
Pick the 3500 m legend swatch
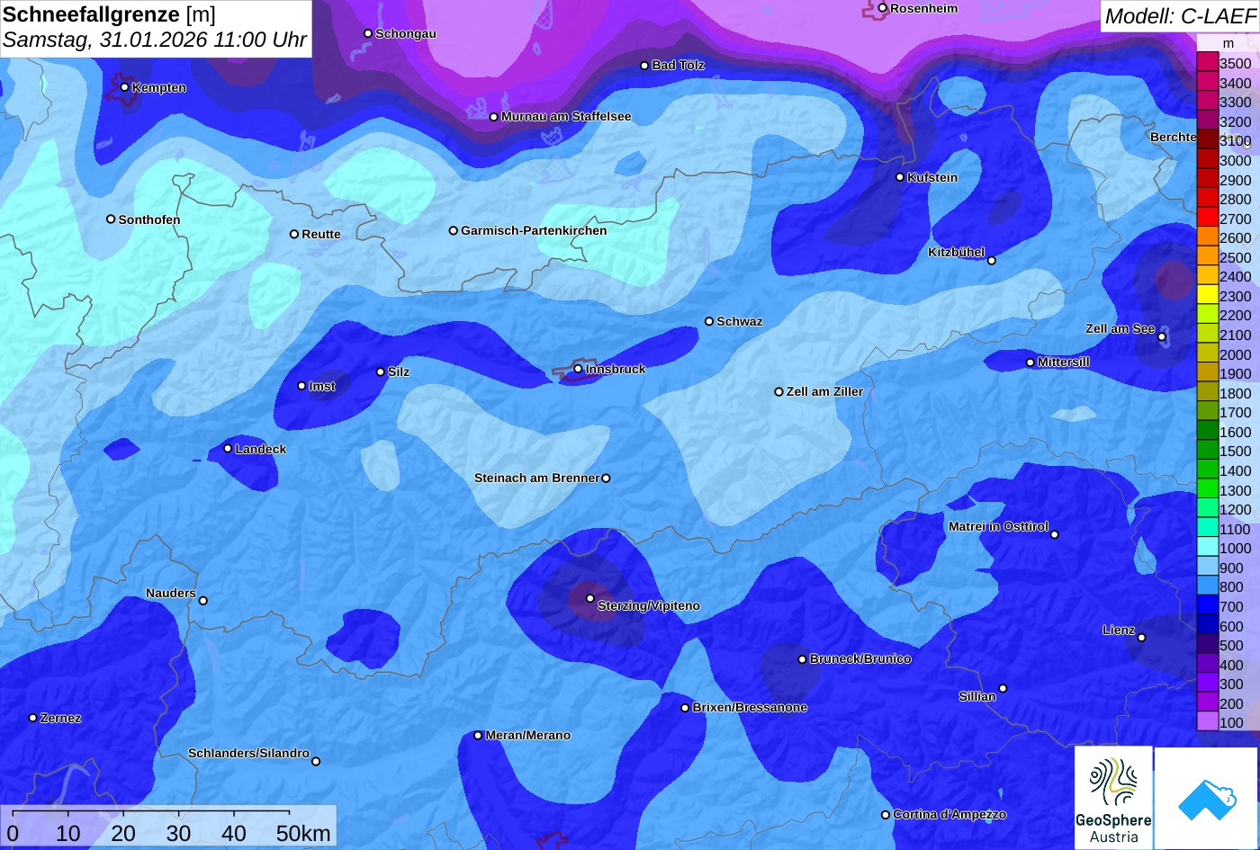[x=1207, y=63]
